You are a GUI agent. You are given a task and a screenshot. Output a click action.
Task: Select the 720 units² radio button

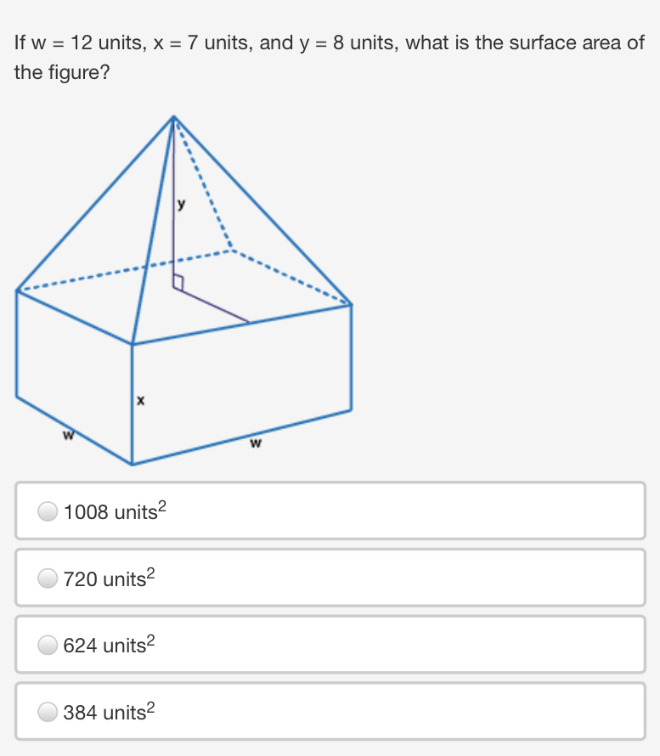[x=48, y=578]
